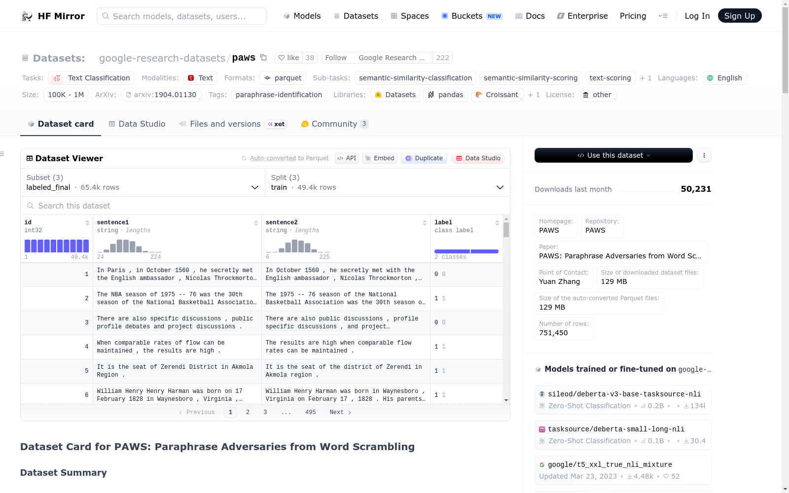Click the HF Mirror logo icon

coord(27,16)
